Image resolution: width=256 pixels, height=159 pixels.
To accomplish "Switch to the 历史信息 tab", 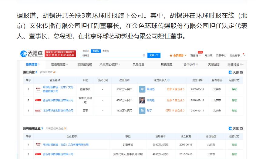I will [x=167, y=65].
